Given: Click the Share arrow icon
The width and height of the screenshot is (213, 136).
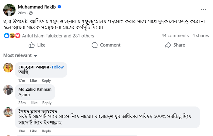Looking at the screenshot, I should pos(168,45).
